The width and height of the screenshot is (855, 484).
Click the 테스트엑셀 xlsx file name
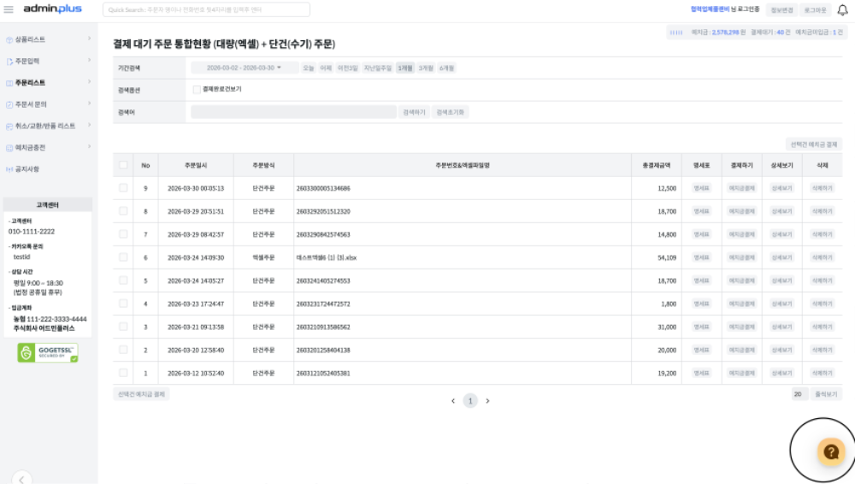pyautogui.click(x=326, y=257)
